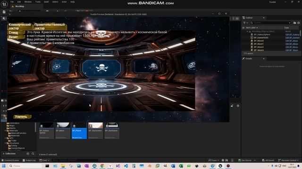Open the Tools menu
The image size is (302, 169).
pyautogui.click(x=38, y=2)
